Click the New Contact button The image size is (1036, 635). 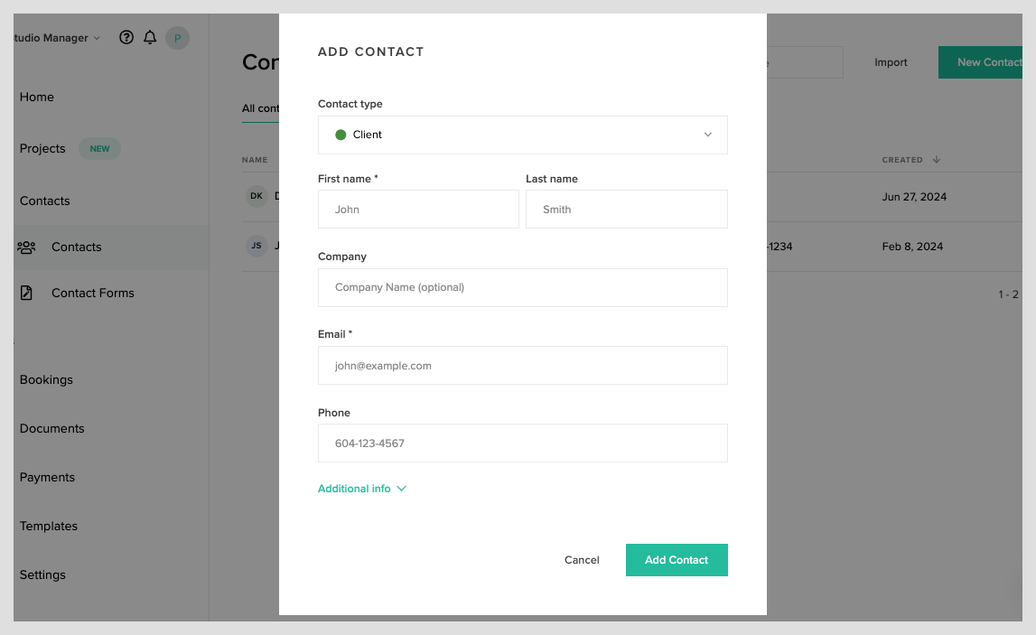point(994,62)
